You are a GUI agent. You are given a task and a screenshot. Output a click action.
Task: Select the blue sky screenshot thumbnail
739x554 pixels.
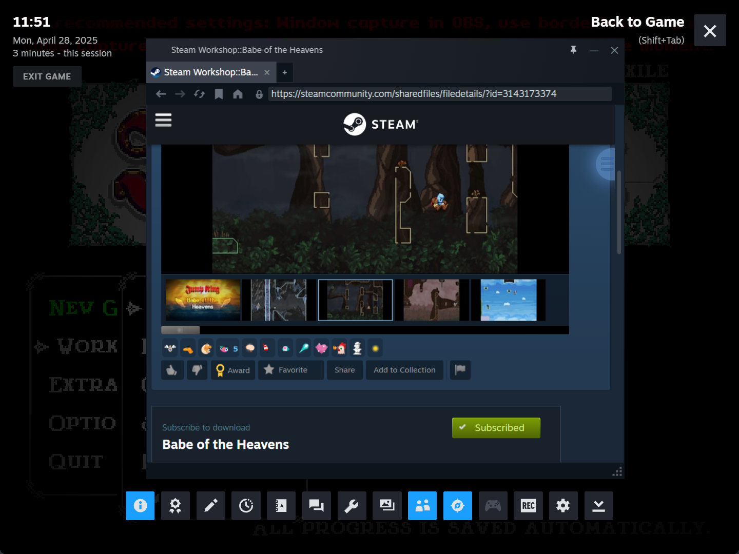tap(508, 300)
